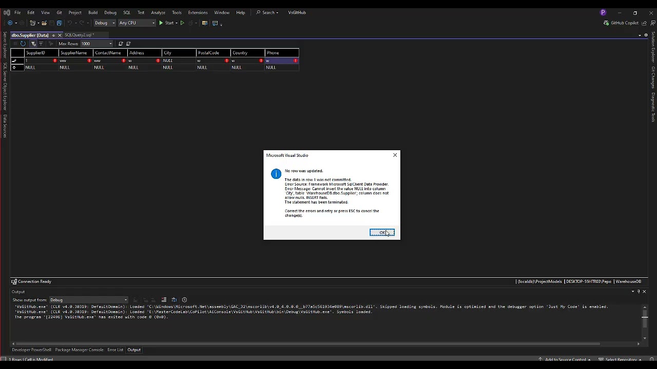Click the Output panel horizontal scrollbar
Viewport: 657px width, 369px height.
(308, 344)
